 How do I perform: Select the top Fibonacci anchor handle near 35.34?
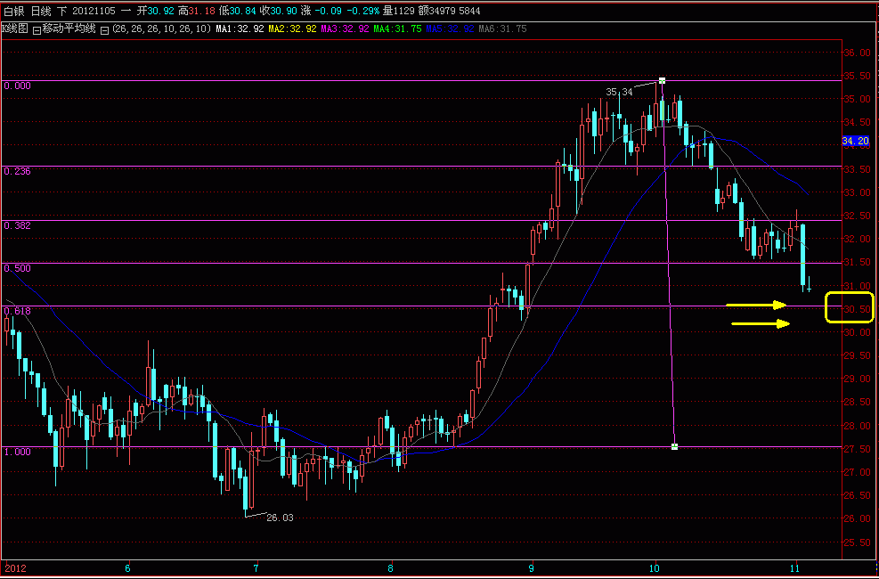[x=662, y=81]
